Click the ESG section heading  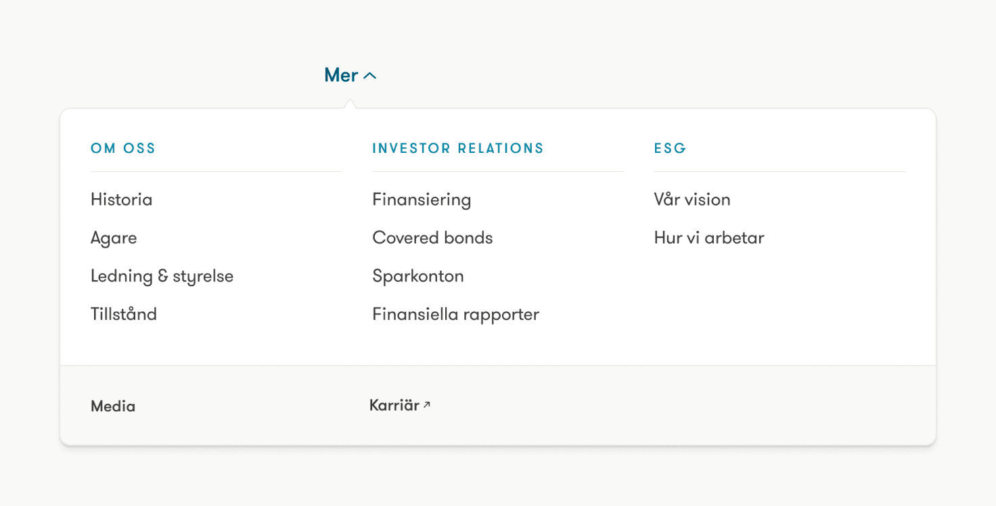pyautogui.click(x=670, y=148)
